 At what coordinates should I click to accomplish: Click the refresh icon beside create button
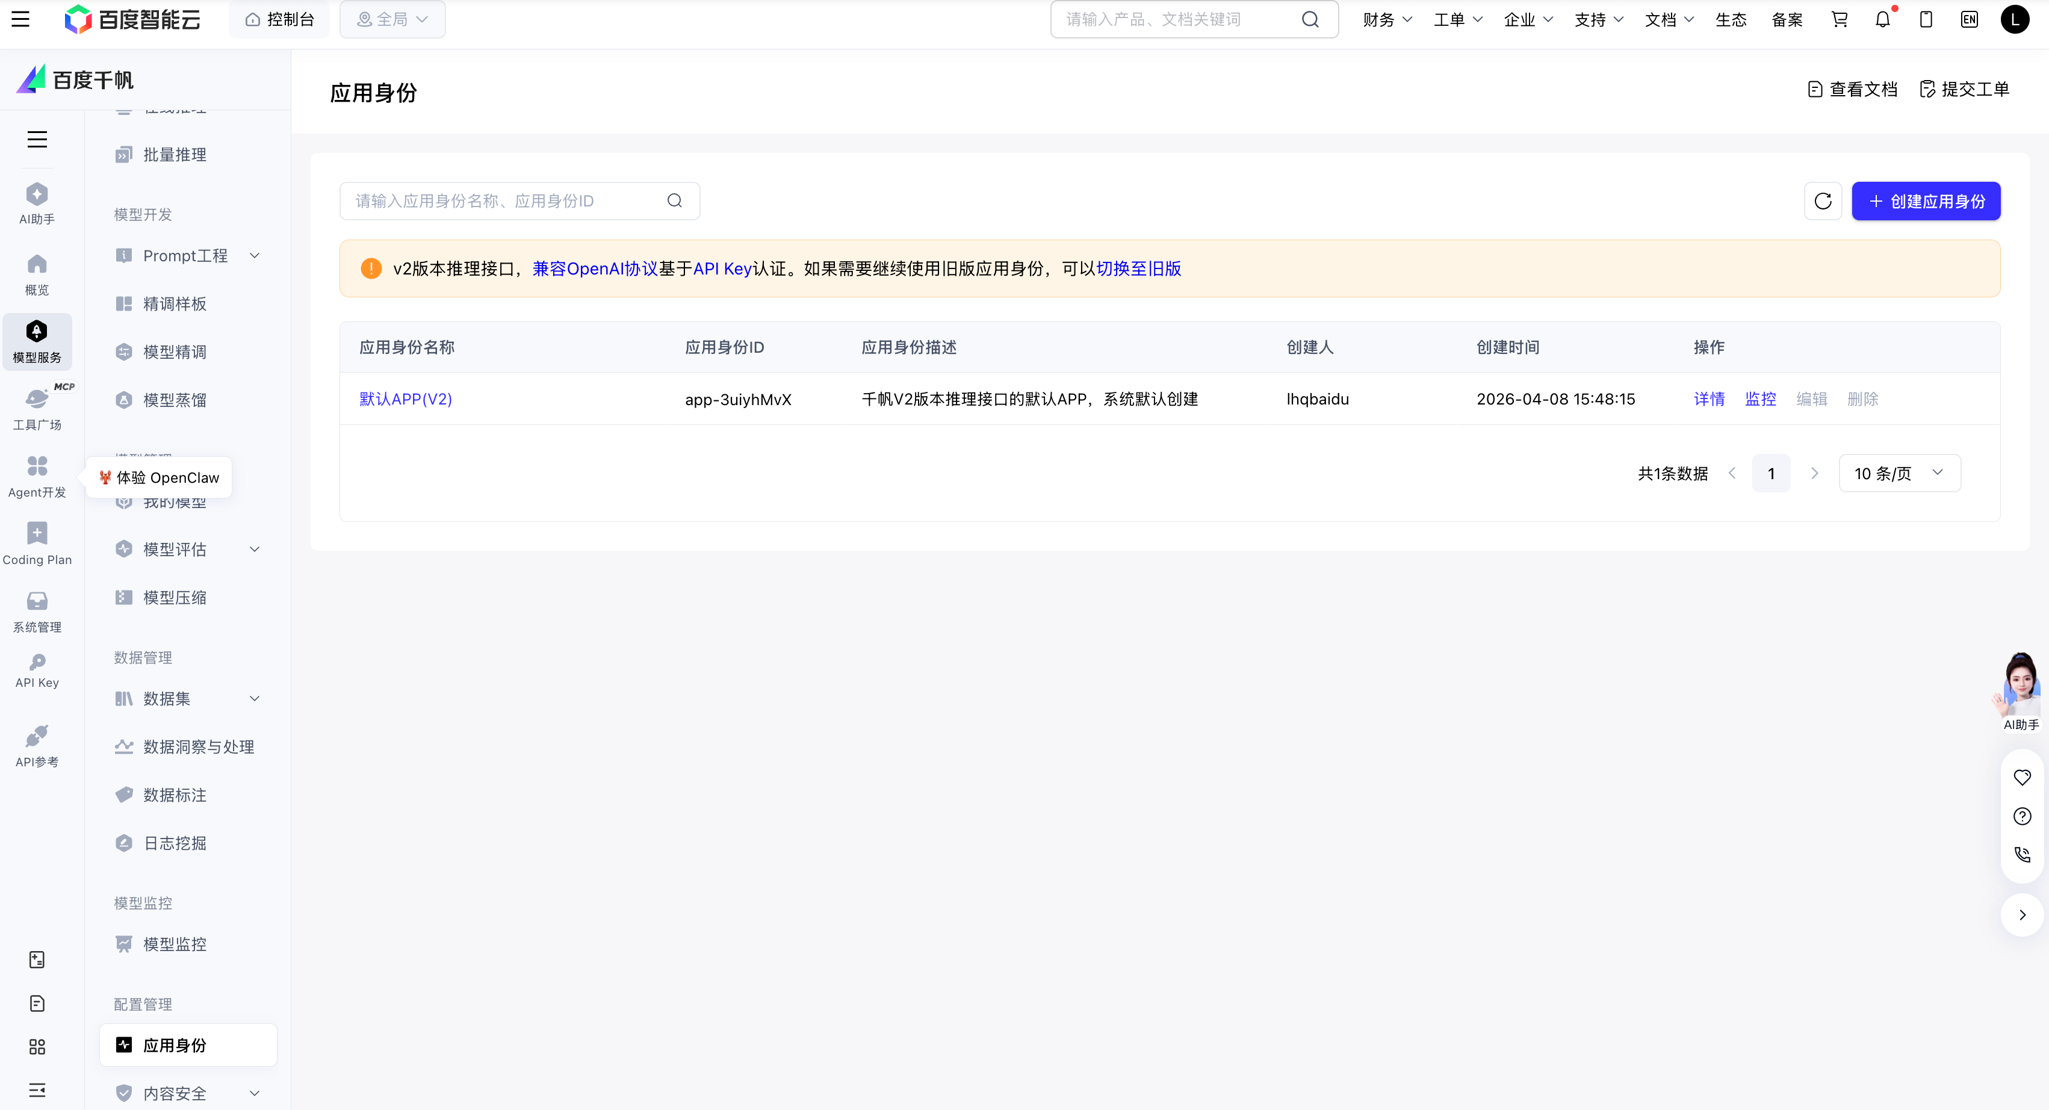click(1822, 201)
